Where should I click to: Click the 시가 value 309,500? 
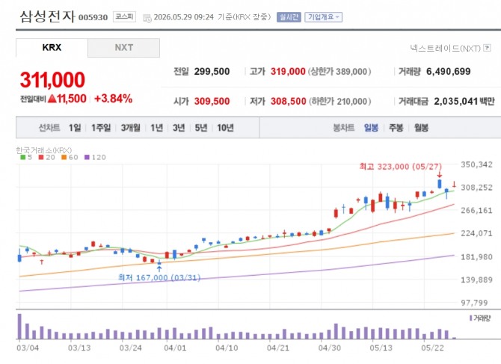[212, 101]
